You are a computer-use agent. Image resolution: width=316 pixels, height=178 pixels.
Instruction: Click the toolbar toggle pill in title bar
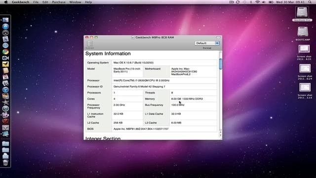click(x=218, y=38)
